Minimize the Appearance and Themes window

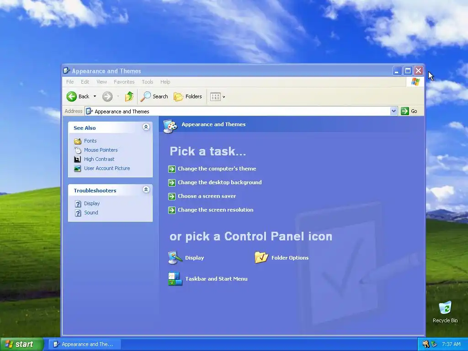(397, 71)
